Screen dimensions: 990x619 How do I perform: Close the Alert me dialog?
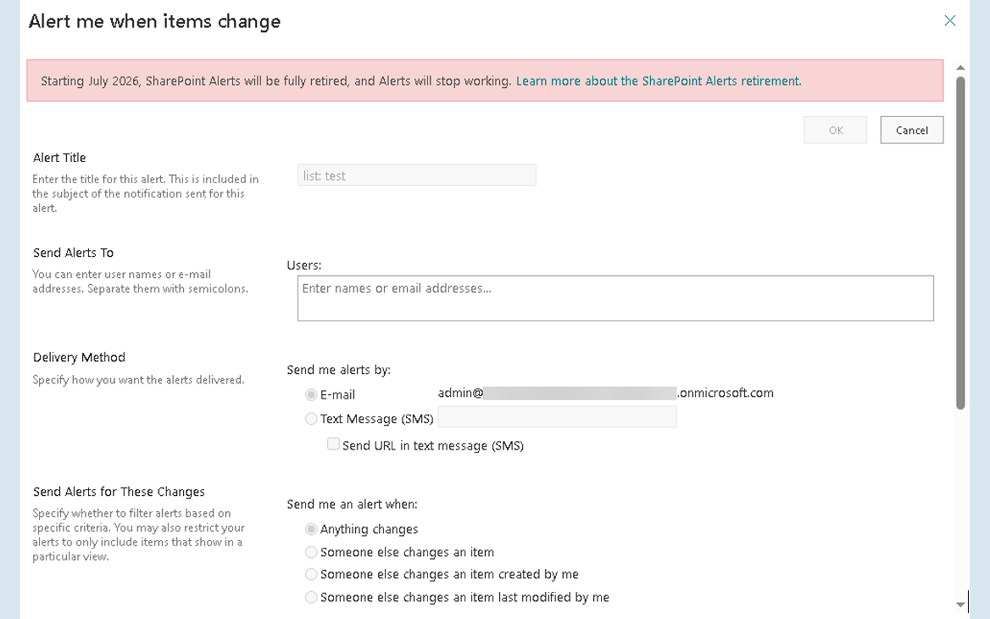(x=950, y=20)
